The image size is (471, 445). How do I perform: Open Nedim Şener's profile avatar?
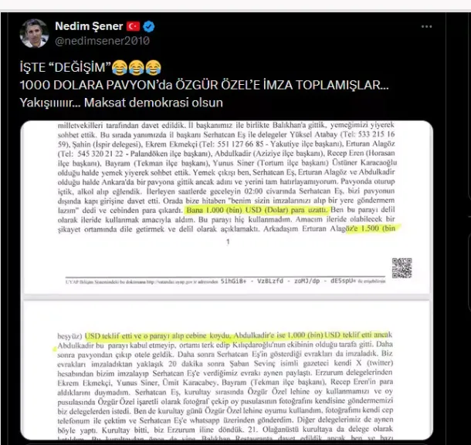34,33
